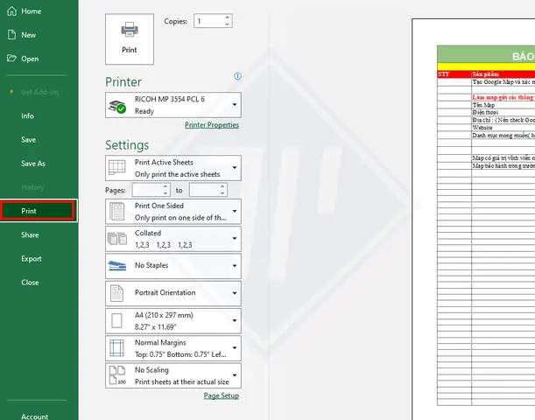Click the Print Active Sheets grid icon
Screen dimensions: 535x420
pos(116,167)
